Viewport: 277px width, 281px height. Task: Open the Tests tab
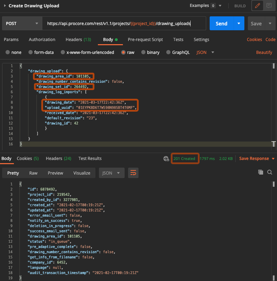(178, 39)
